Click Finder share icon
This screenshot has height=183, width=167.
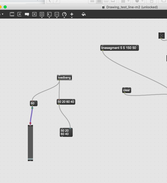click(x=152, y=1)
